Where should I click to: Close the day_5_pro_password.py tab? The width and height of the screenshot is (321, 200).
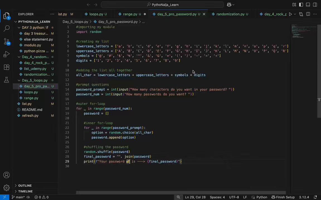pos(204,14)
